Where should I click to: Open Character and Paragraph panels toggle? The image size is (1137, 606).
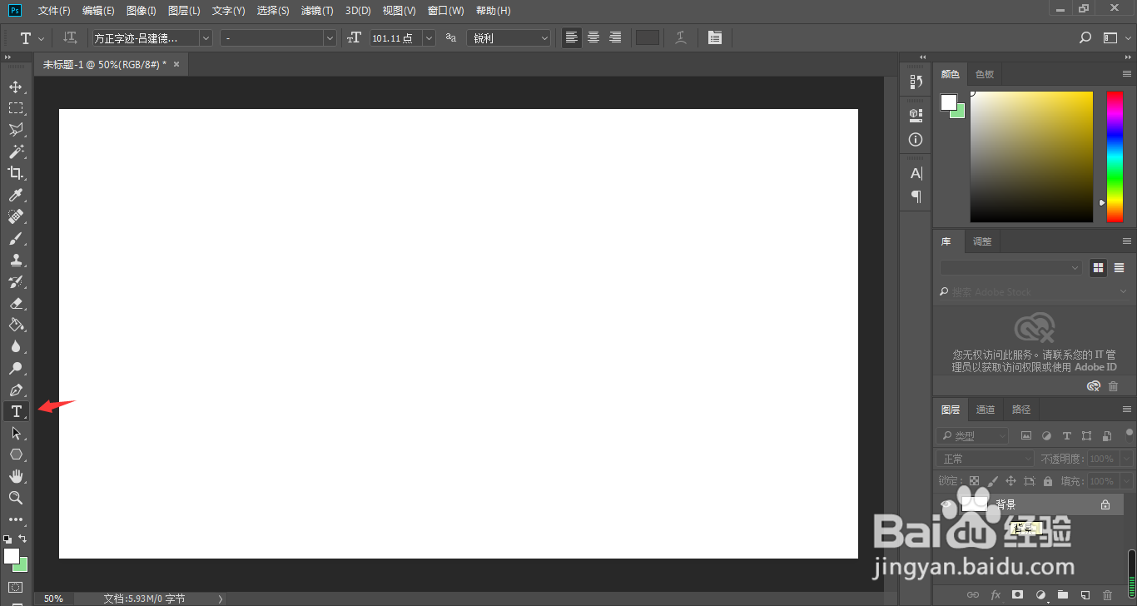coord(715,37)
